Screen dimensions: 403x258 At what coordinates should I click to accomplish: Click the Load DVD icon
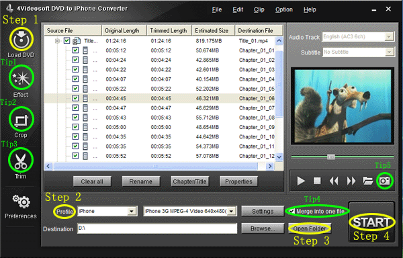pyautogui.click(x=21, y=39)
